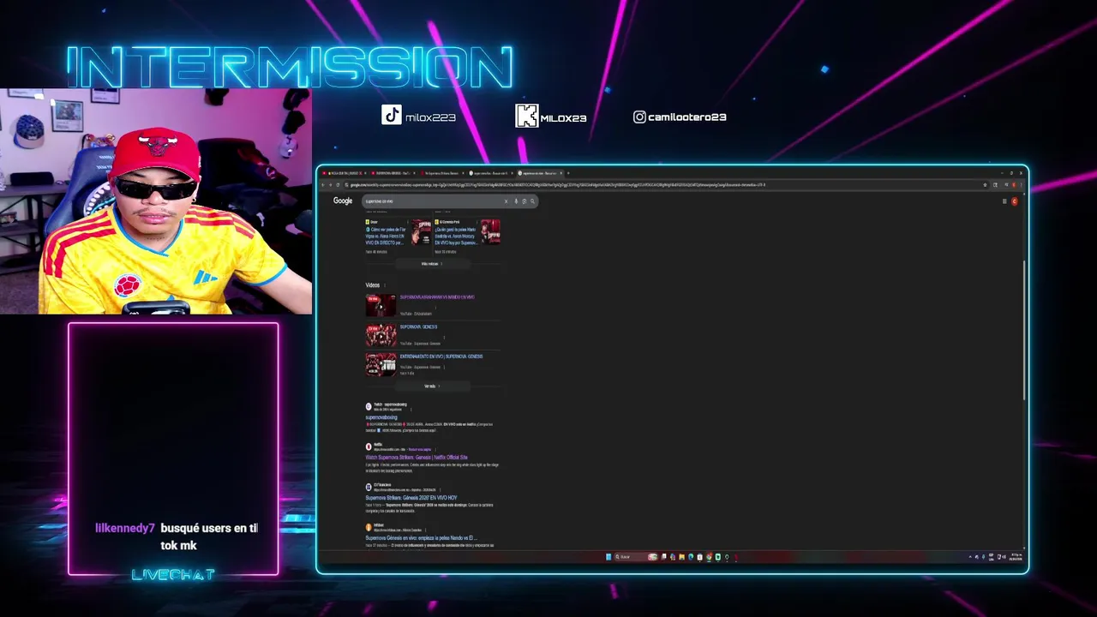
Task: Switch to the fourth tab with Google search
Action: [490, 173]
